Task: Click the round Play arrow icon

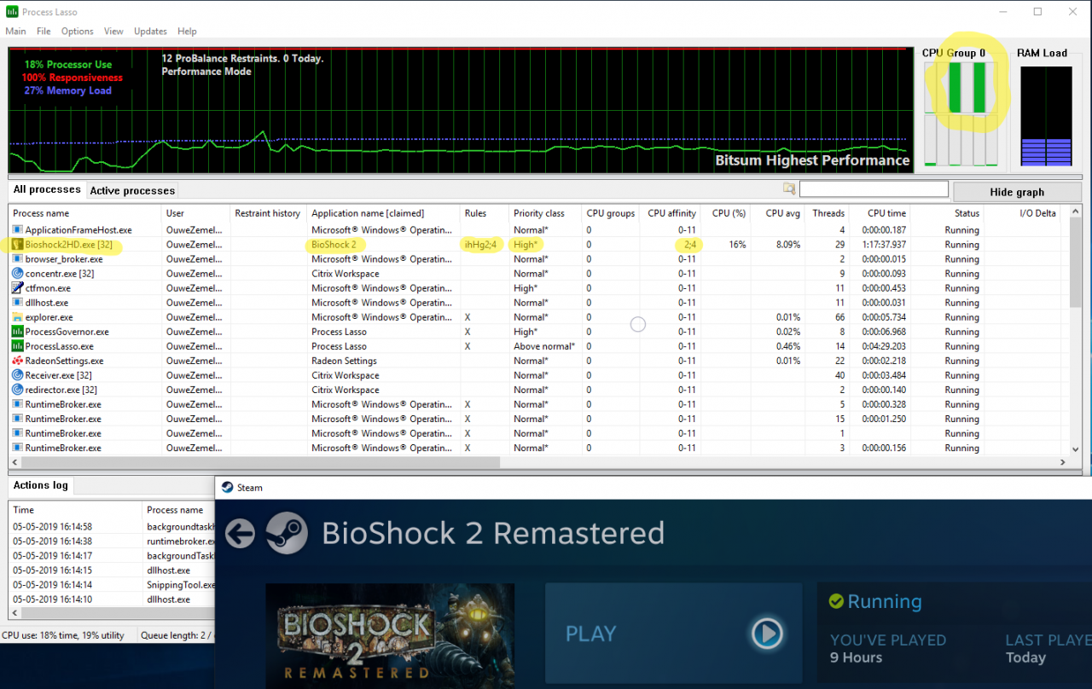Action: tap(766, 634)
